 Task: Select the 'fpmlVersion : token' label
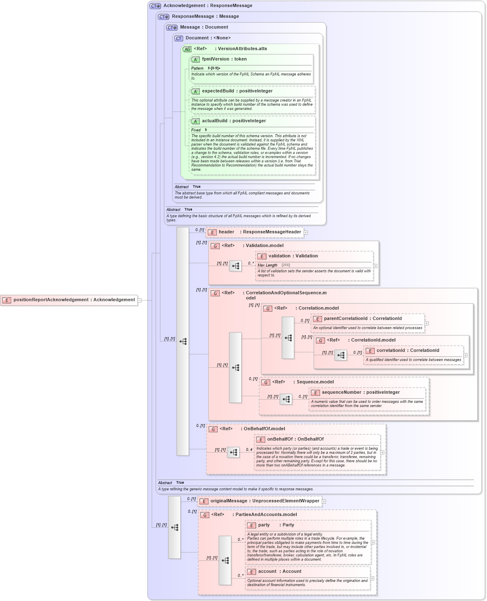click(x=224, y=59)
